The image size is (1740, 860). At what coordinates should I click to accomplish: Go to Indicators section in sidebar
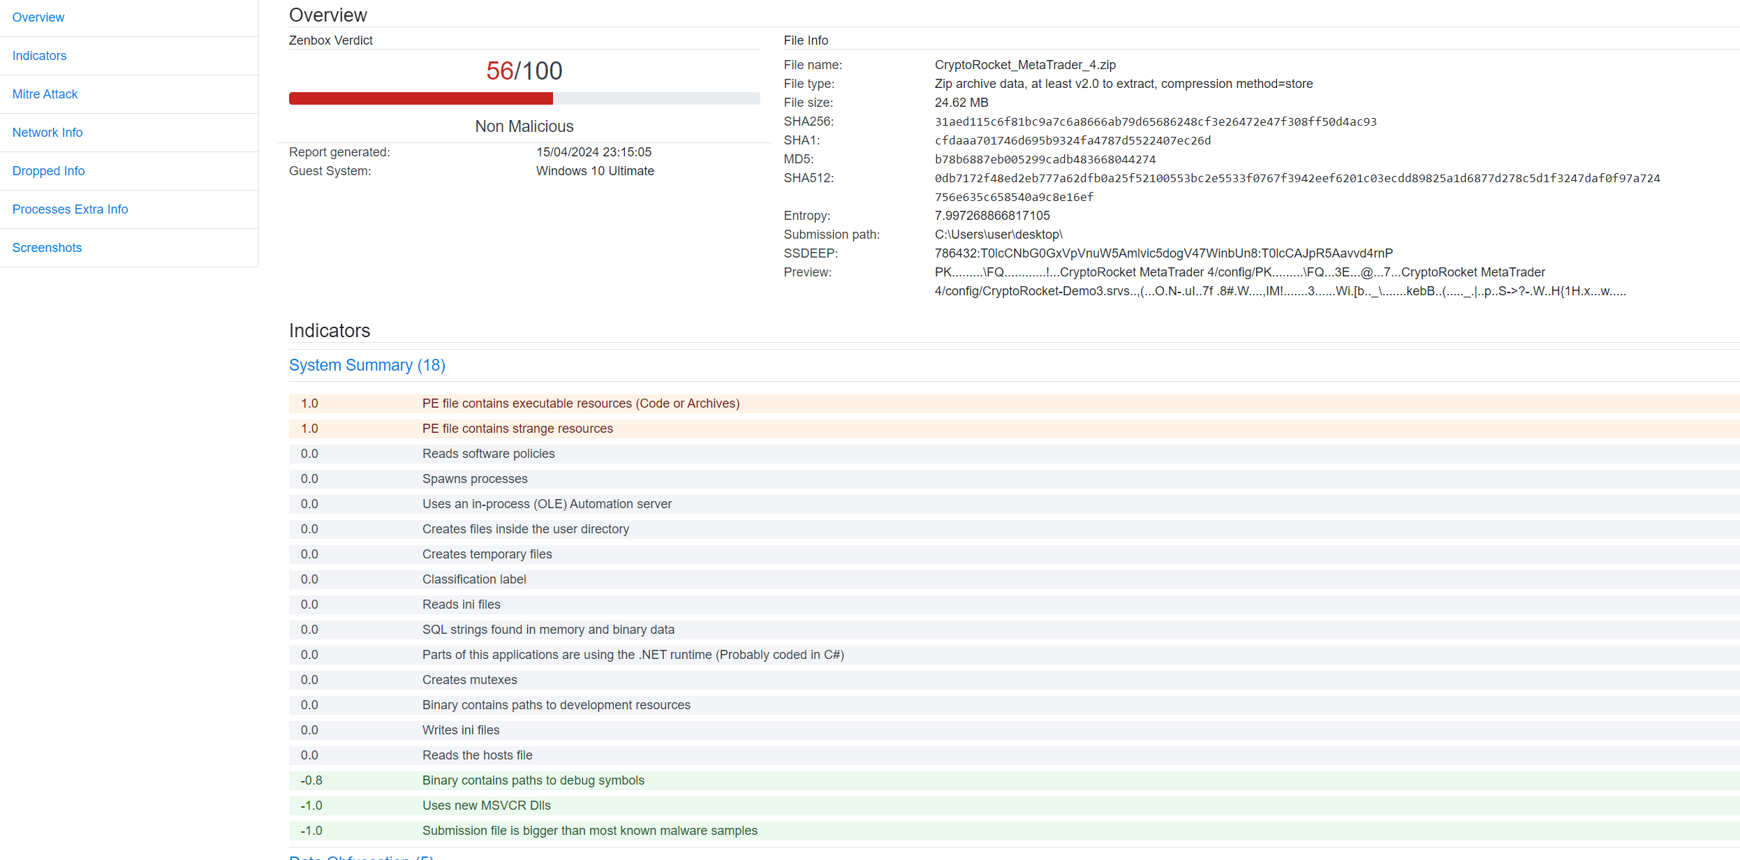[40, 56]
